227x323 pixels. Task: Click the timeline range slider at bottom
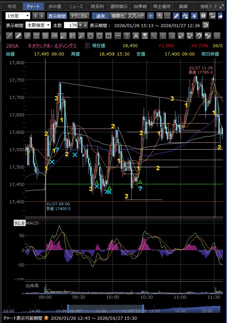tap(105, 309)
